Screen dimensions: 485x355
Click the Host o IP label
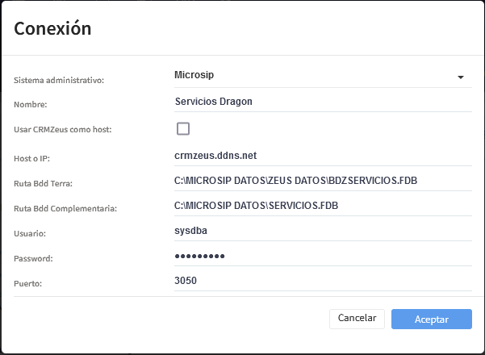pyautogui.click(x=32, y=158)
